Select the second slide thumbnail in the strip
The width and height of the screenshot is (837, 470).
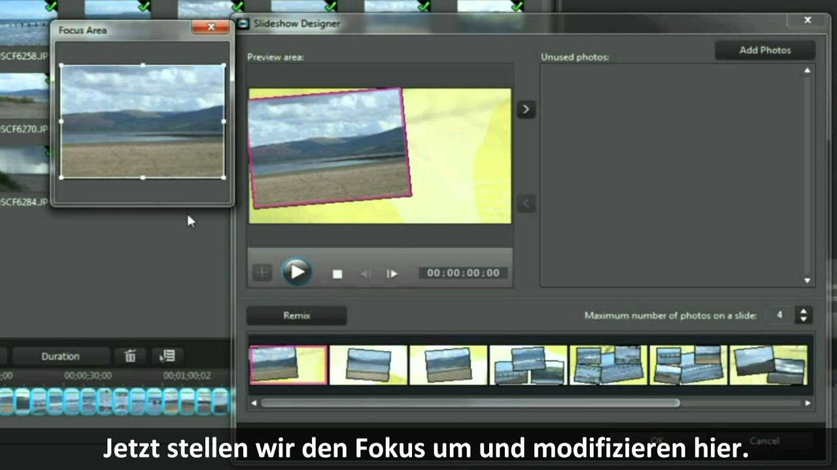point(368,365)
